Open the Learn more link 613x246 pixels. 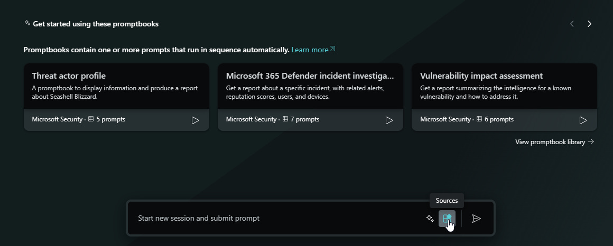coord(313,50)
